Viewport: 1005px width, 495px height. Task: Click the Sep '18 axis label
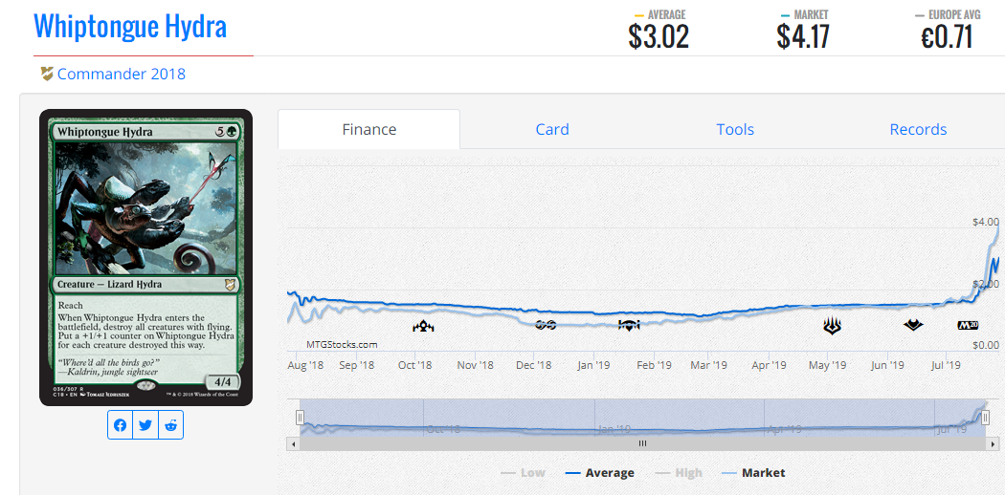tap(356, 365)
